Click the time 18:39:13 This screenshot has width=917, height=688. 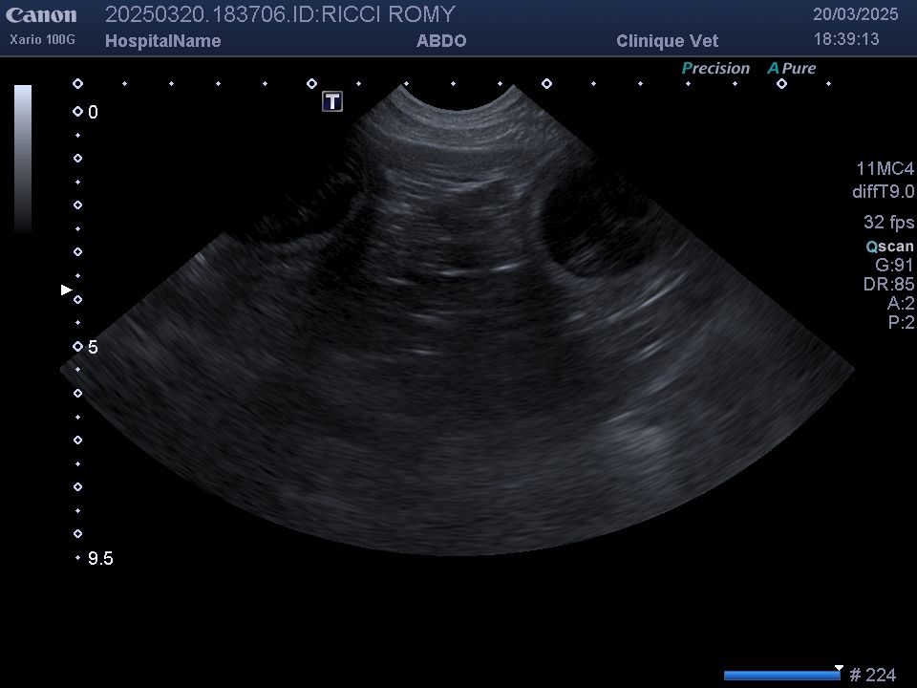tap(845, 39)
